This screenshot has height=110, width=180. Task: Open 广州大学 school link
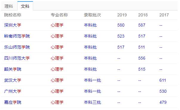tap(13, 91)
